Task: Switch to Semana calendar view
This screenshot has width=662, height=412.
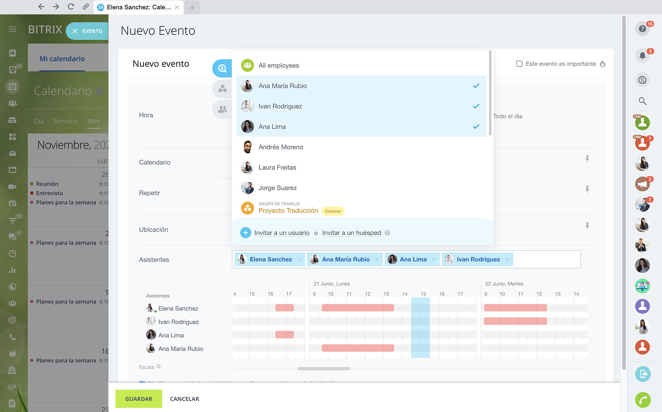Action: click(x=65, y=121)
